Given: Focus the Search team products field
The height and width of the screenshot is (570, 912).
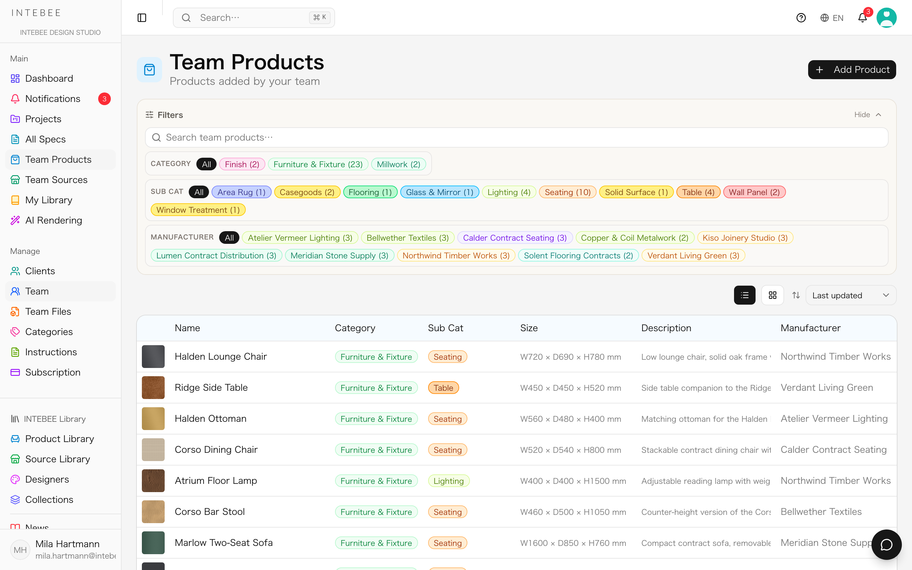Looking at the screenshot, I should pos(516,137).
